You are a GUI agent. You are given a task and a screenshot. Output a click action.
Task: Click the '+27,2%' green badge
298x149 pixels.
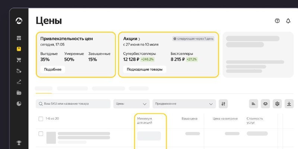point(192,60)
